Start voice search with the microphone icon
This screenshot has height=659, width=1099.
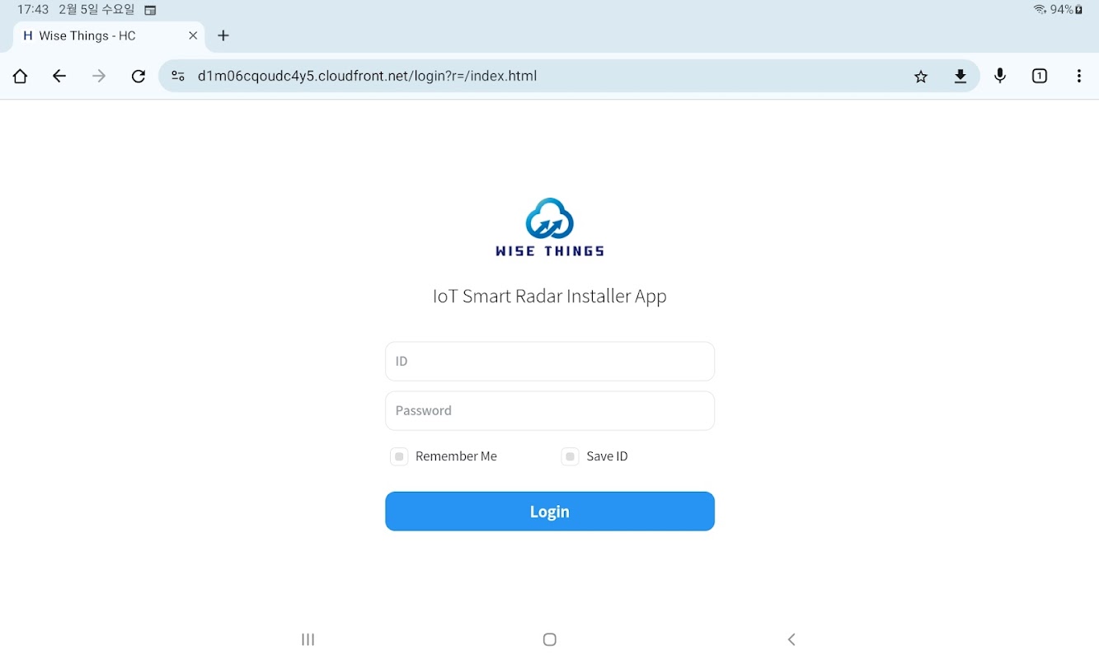(x=1000, y=77)
